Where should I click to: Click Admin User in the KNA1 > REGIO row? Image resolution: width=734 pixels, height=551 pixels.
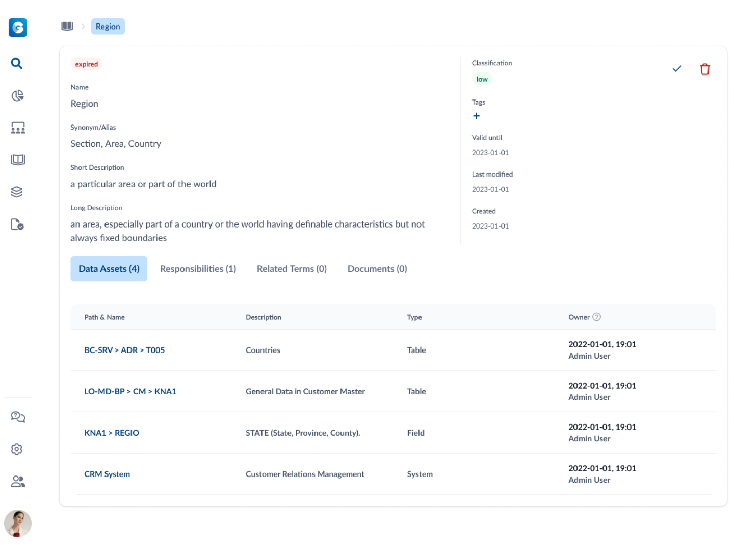coord(589,439)
